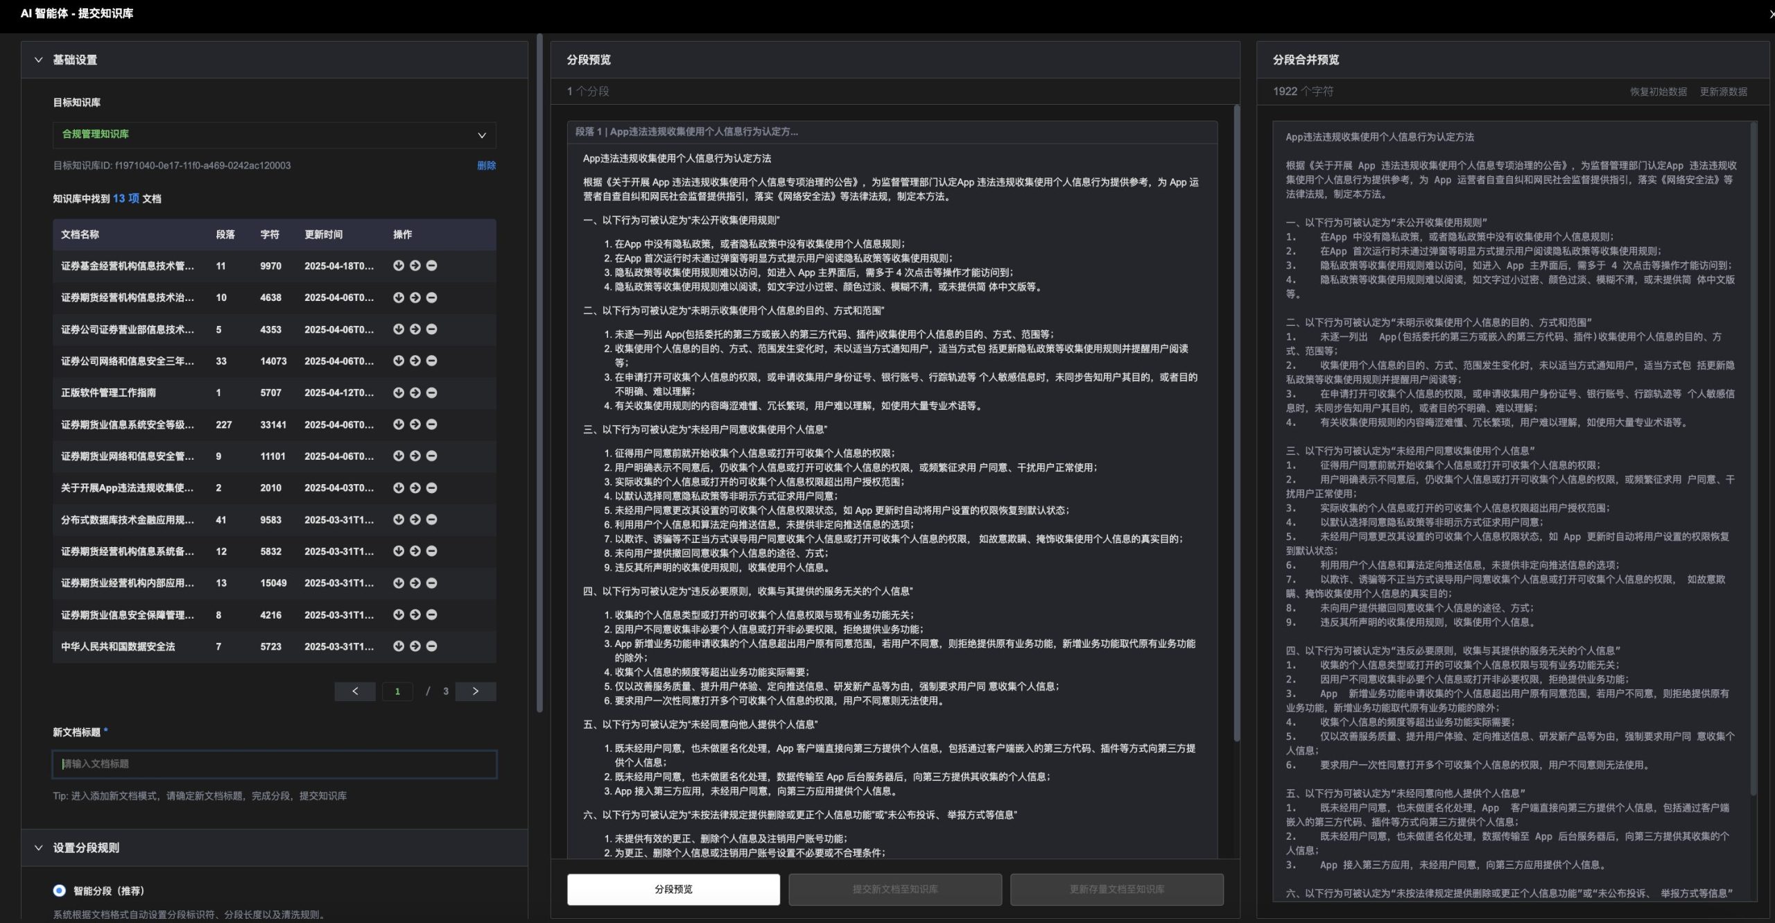Select document 正版软件管理工作指南 name cell
This screenshot has height=923, width=1775.
(x=108, y=393)
